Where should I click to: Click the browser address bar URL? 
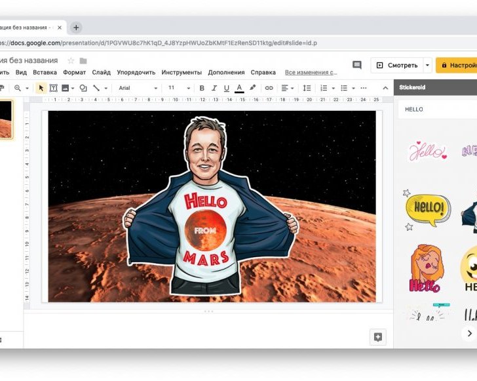click(x=158, y=43)
